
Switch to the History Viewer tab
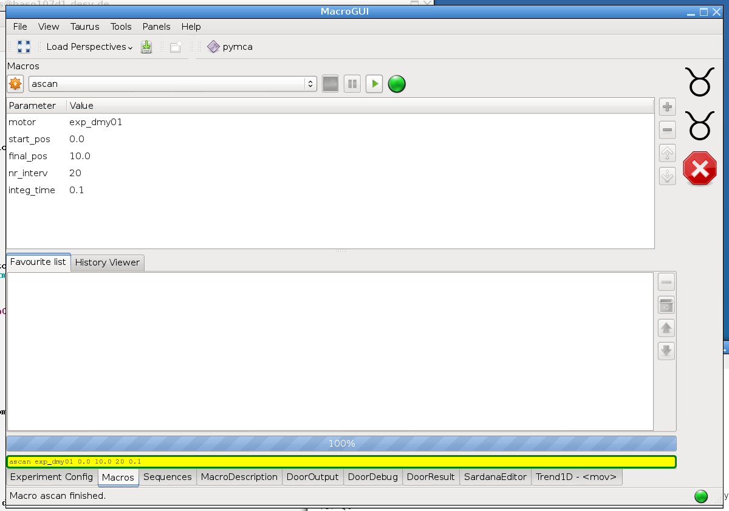pyautogui.click(x=108, y=262)
